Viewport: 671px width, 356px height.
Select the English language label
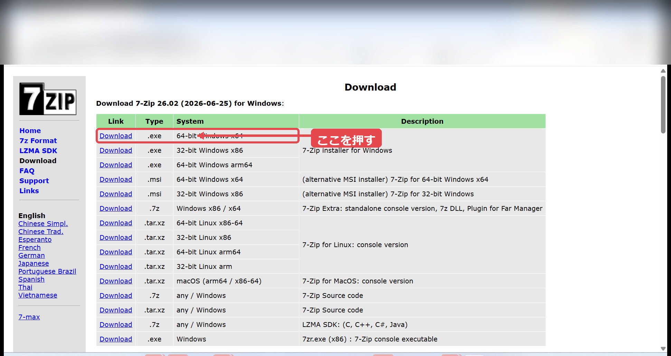click(x=32, y=216)
